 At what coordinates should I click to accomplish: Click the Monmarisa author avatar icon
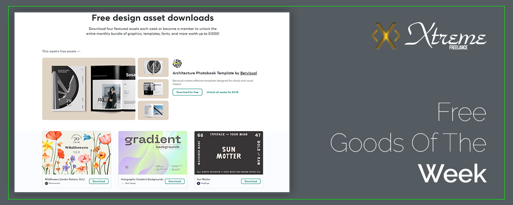(47, 183)
